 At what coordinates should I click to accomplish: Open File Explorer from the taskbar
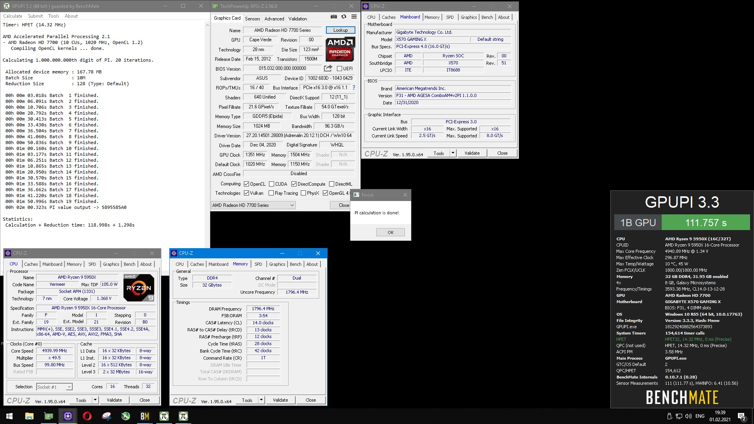coord(29,416)
